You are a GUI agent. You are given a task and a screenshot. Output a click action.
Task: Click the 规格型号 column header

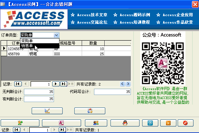pyautogui.click(x=68, y=43)
